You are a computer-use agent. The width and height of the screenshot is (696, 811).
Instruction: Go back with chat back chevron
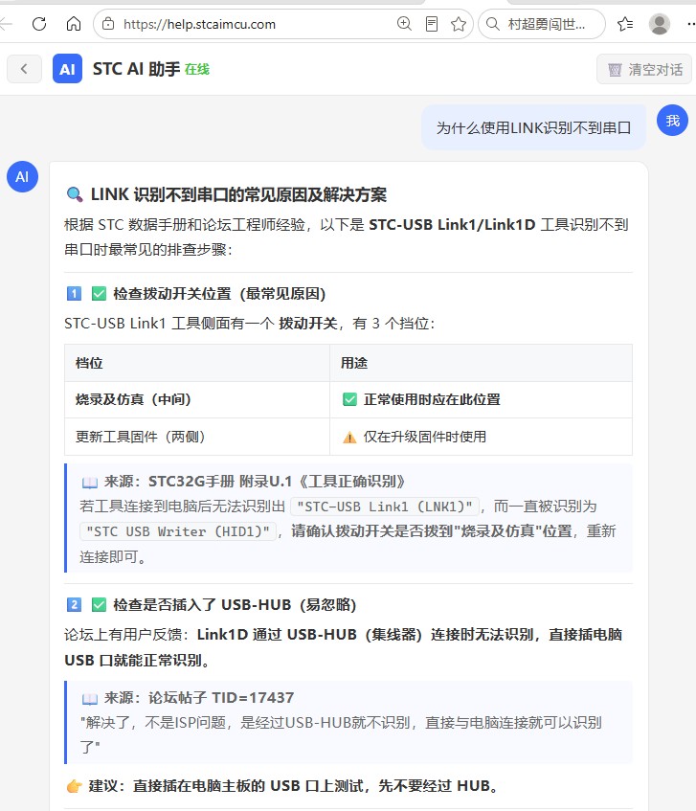point(24,69)
